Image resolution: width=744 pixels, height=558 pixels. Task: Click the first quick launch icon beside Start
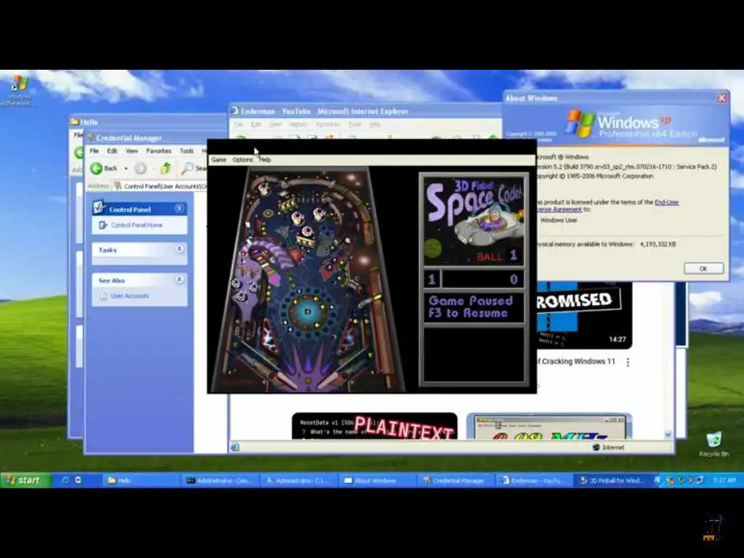pyautogui.click(x=65, y=480)
